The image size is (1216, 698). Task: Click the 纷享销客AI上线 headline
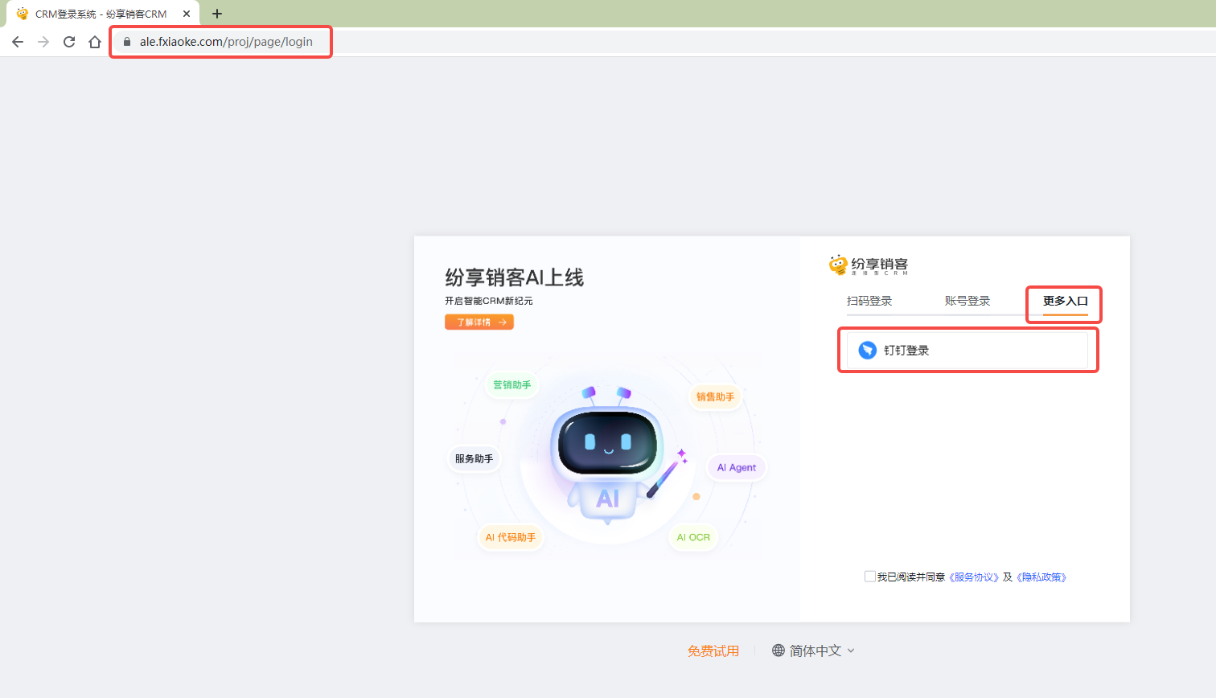[x=515, y=277]
